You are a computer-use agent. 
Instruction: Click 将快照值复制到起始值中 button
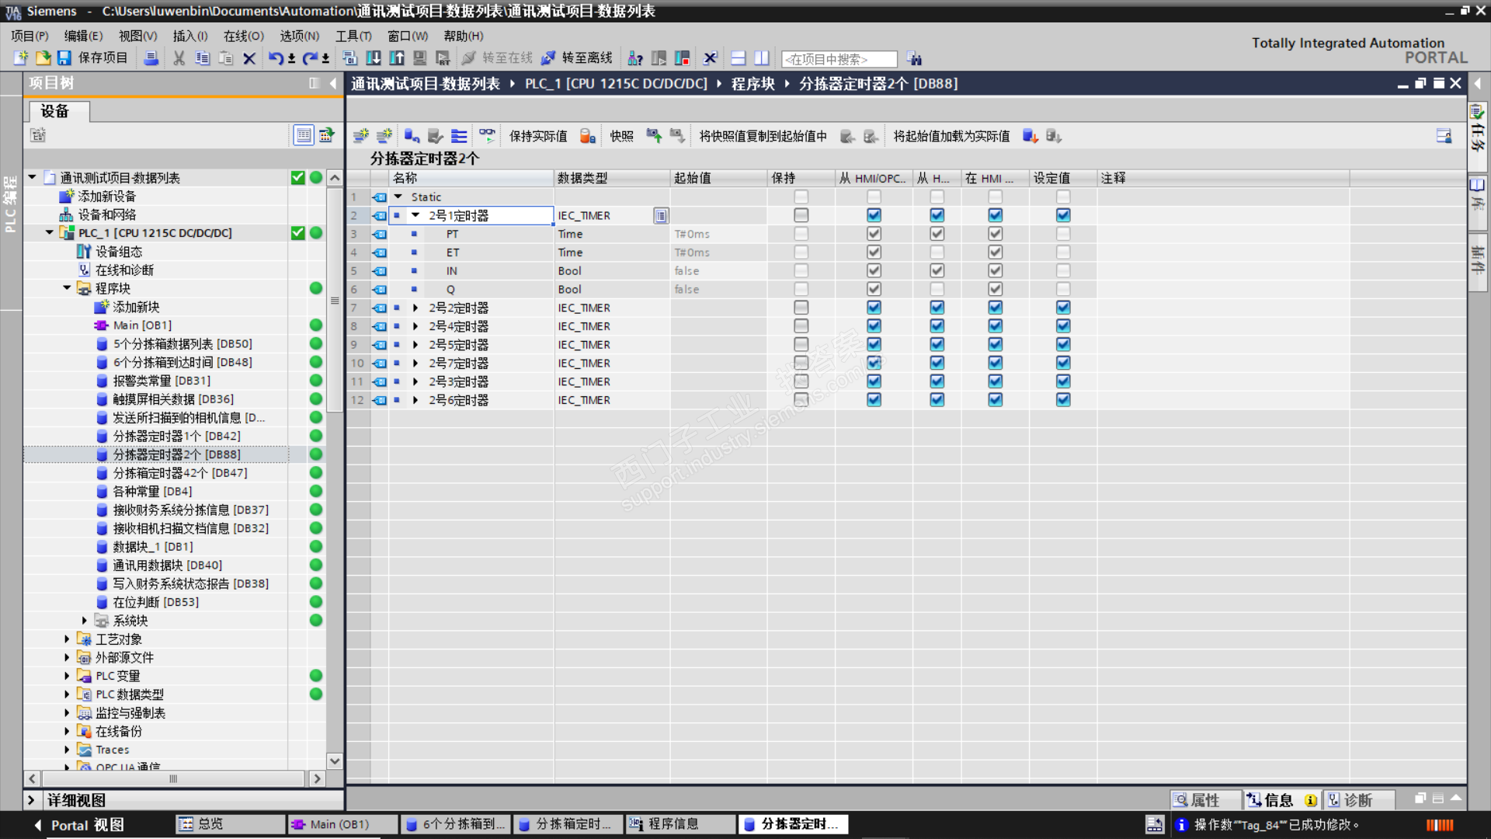tap(763, 137)
